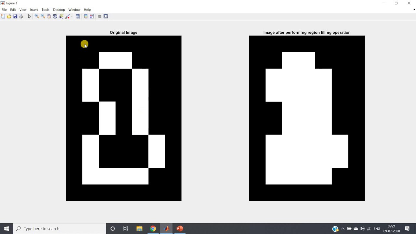Enable the Data Cursor tool

click(x=61, y=16)
